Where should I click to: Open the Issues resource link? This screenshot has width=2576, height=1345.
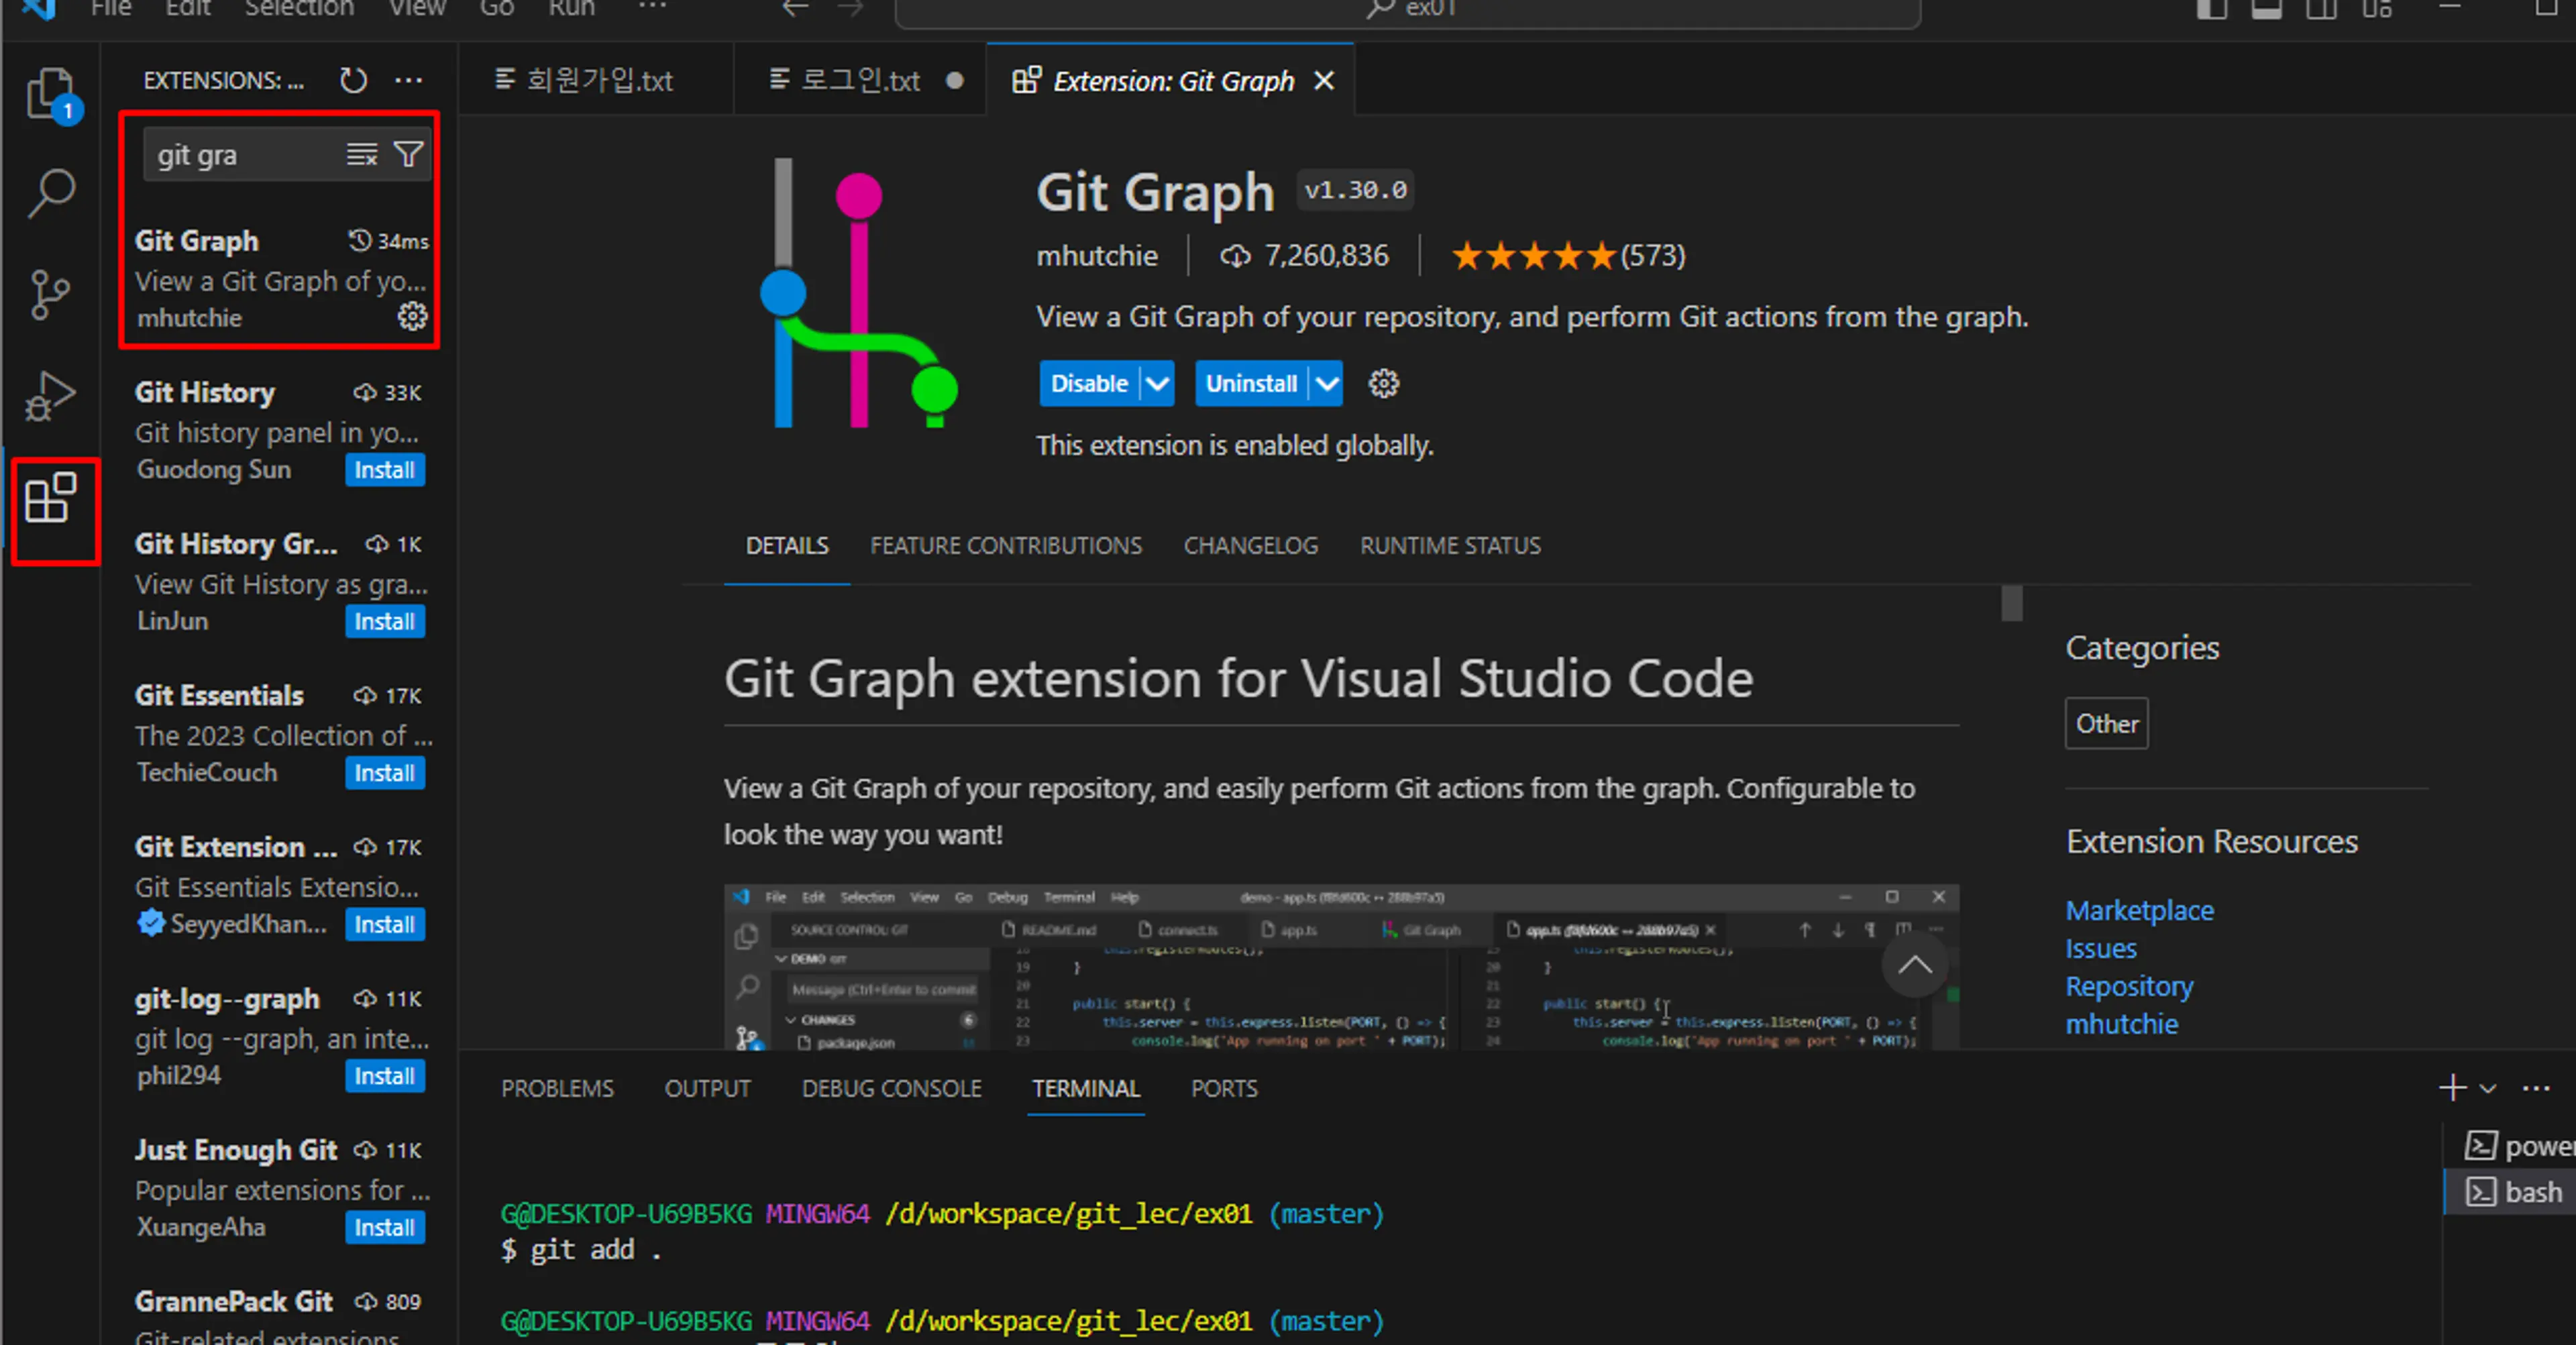[2100, 949]
